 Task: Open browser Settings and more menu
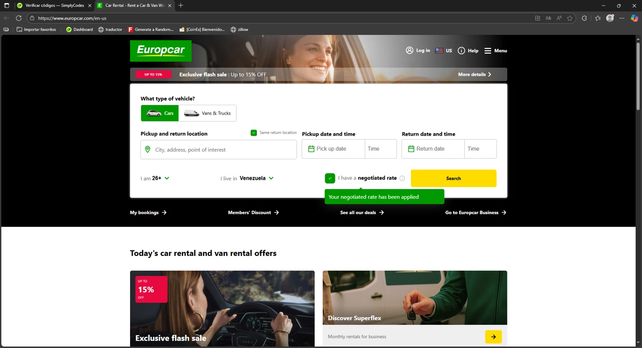(x=622, y=18)
